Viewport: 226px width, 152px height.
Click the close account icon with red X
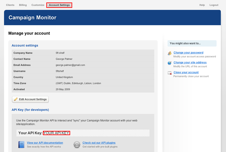pos(169,73)
